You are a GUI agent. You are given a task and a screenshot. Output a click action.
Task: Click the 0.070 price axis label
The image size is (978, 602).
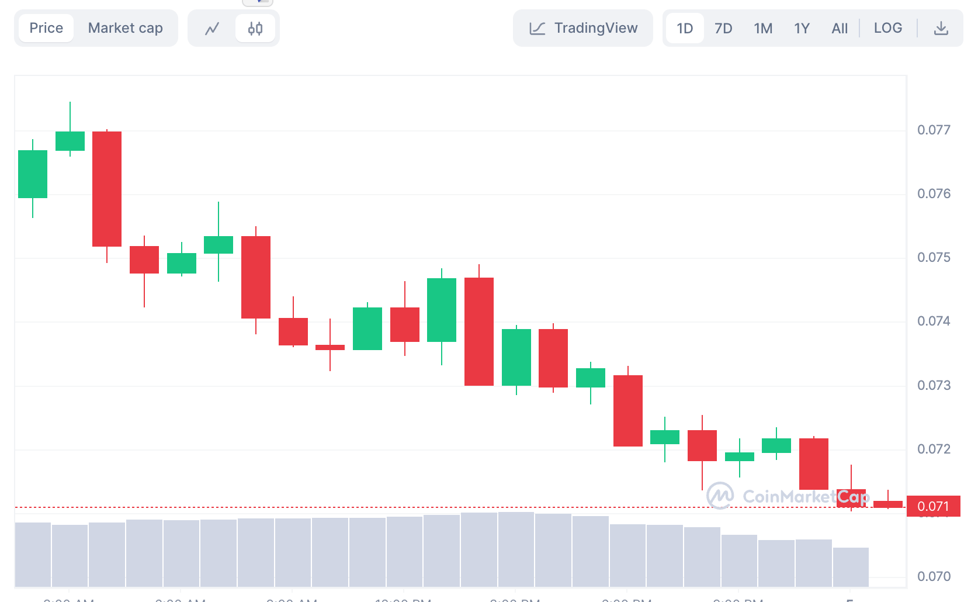tap(934, 576)
